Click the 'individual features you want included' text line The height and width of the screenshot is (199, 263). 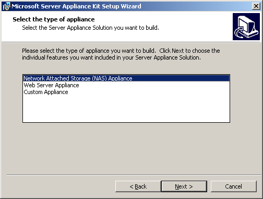click(x=111, y=57)
